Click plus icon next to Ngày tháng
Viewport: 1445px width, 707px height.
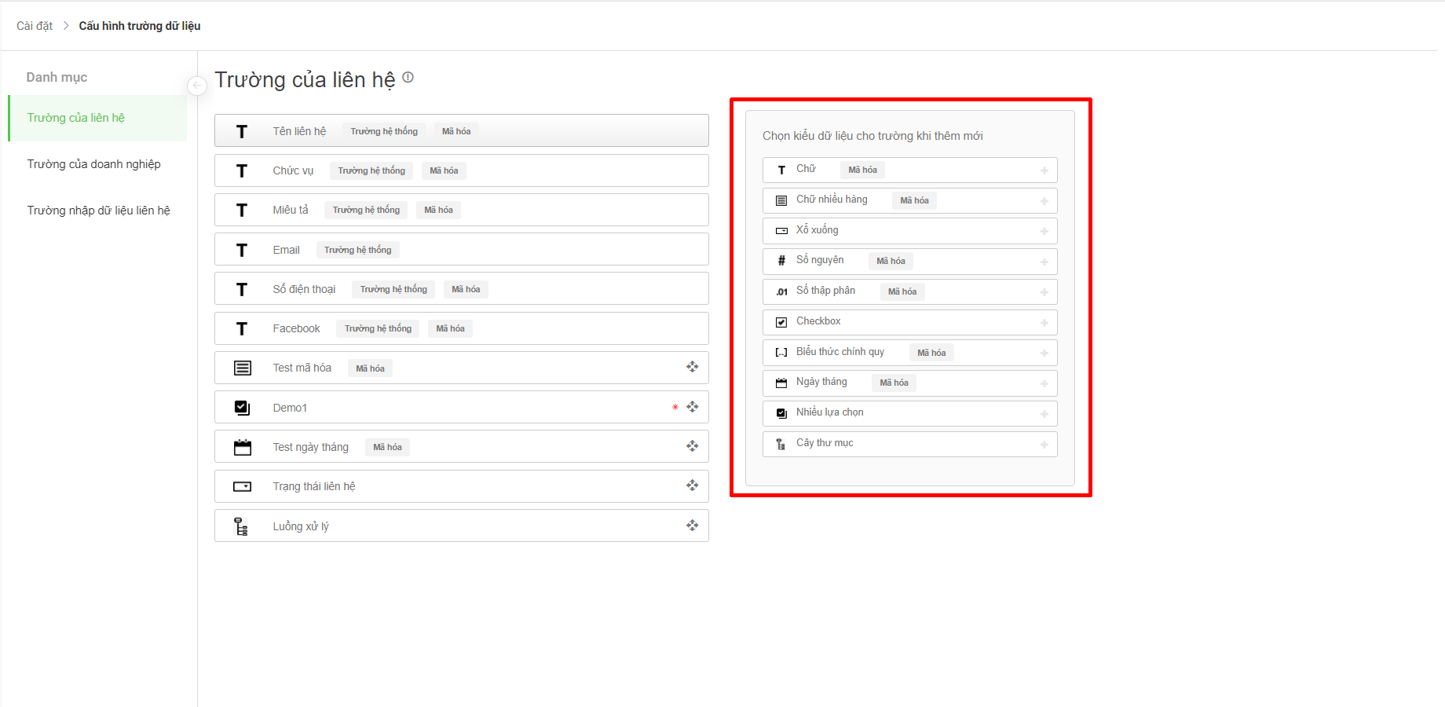pos(1044,383)
